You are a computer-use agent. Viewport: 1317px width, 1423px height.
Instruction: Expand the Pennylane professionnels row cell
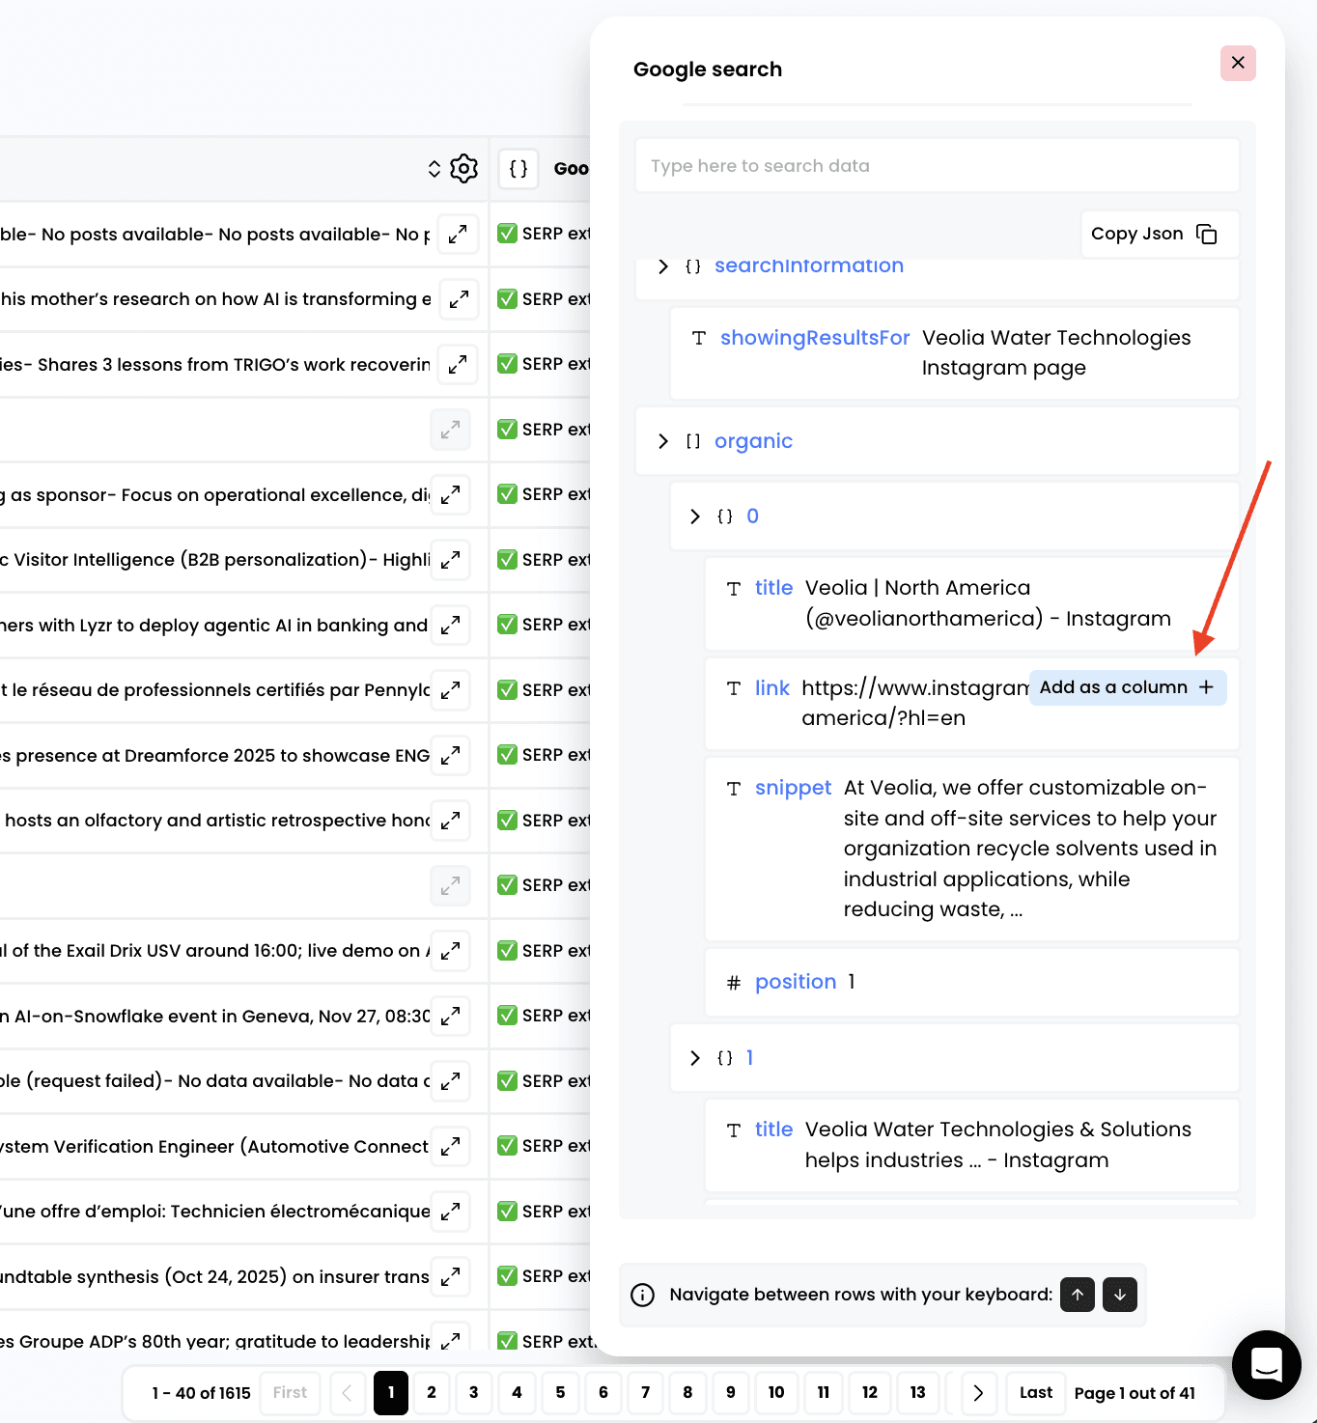pyautogui.click(x=450, y=690)
